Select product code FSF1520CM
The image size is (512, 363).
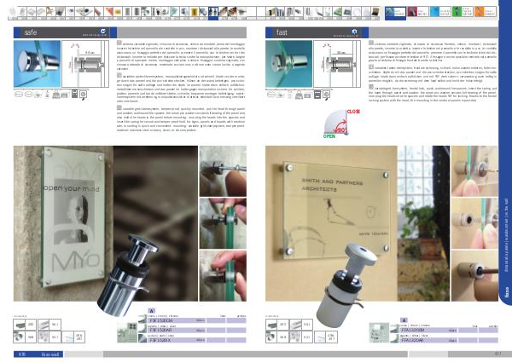tap(160, 321)
